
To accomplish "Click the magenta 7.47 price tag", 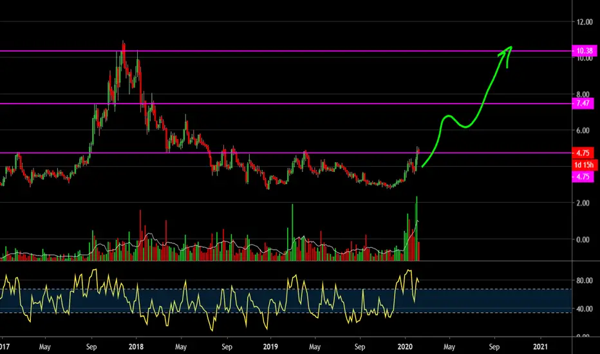I will tap(583, 103).
